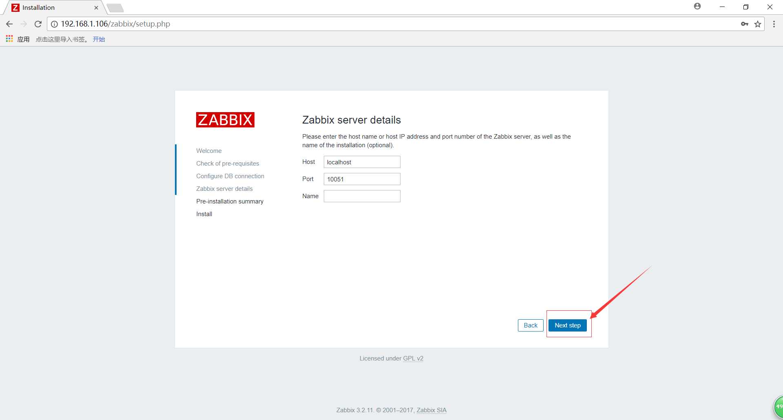Screen dimensions: 783x420
Task: Open the Chrome user profile icon
Action: [697, 6]
